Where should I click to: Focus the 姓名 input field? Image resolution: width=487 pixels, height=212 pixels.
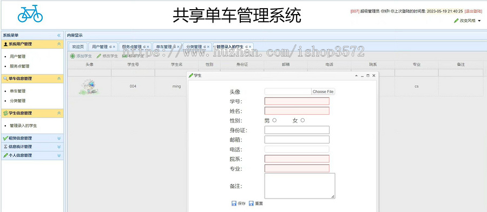tap(297, 111)
